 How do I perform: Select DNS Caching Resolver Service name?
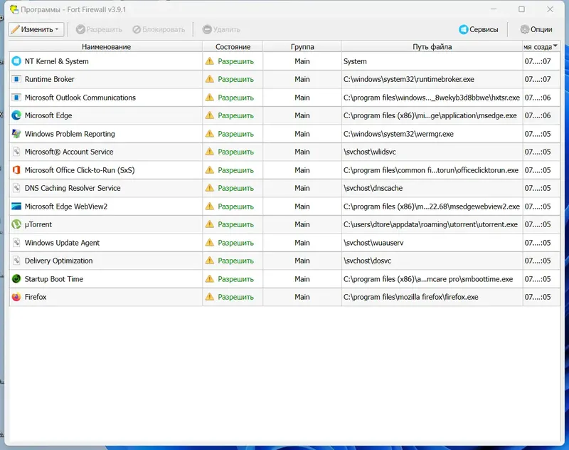click(73, 188)
